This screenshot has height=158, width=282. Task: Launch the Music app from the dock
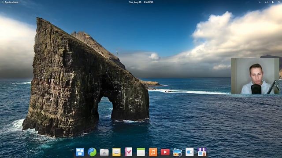click(x=153, y=152)
